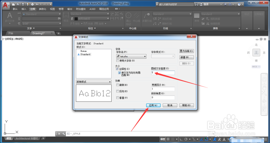
Task: Enable Backwards (反向) effect checkbox
Action: (118, 91)
